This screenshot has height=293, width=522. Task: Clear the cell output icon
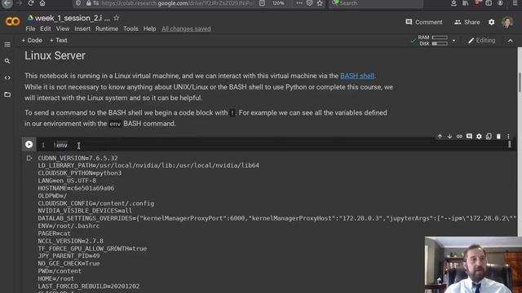click(x=29, y=158)
